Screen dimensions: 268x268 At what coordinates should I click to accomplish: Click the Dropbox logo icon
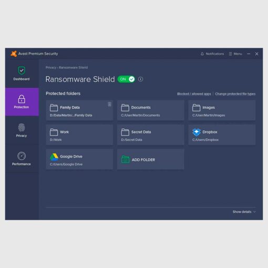pyautogui.click(x=197, y=132)
